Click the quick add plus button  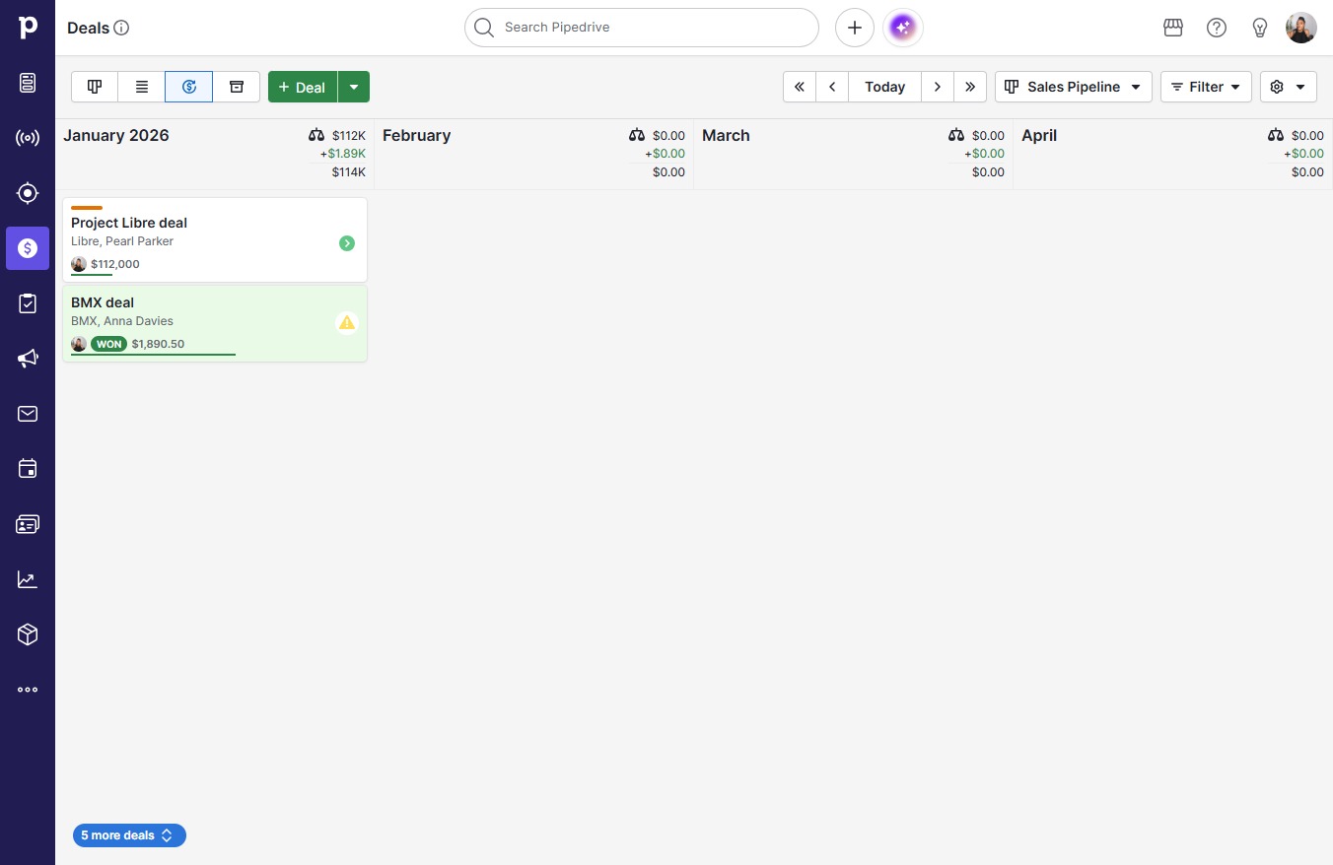[x=855, y=28]
